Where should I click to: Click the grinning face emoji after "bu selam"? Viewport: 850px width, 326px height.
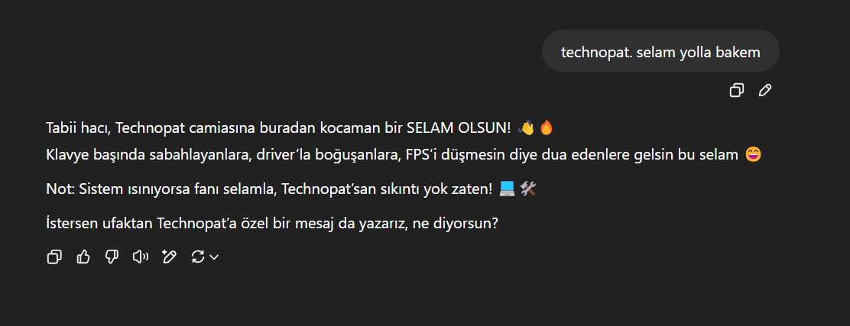(754, 155)
